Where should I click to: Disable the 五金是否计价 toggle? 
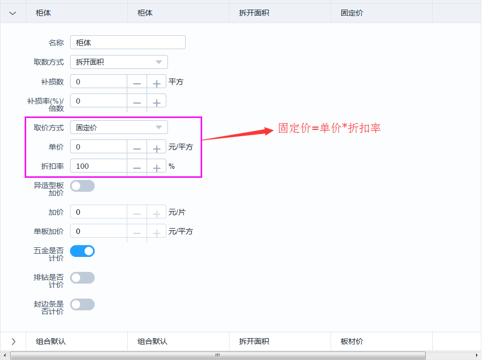click(82, 251)
